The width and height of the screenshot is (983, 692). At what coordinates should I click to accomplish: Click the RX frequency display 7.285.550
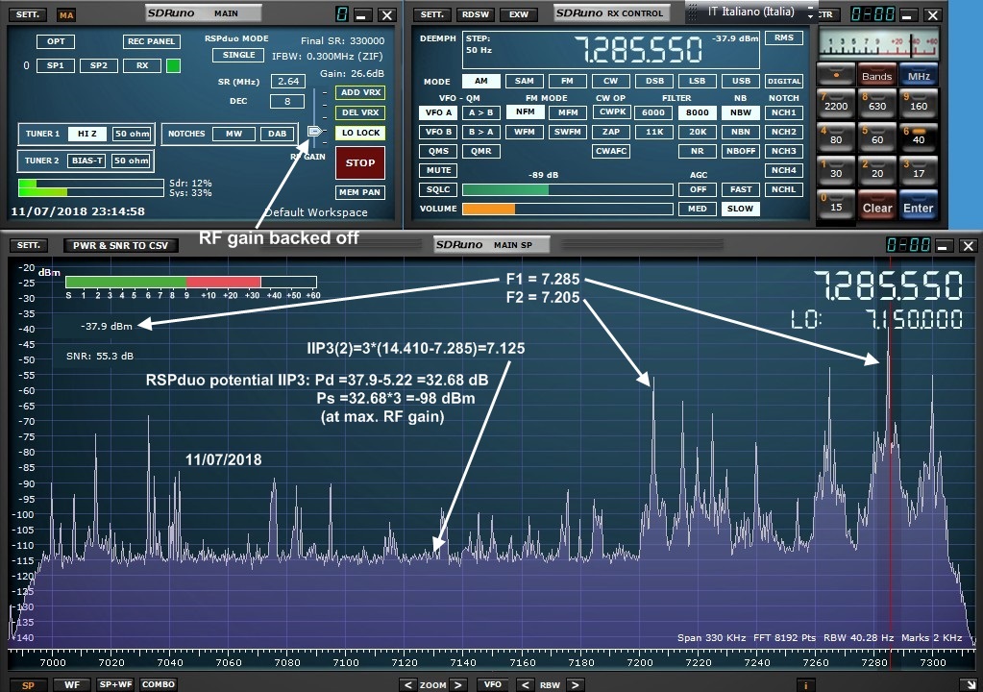point(639,50)
